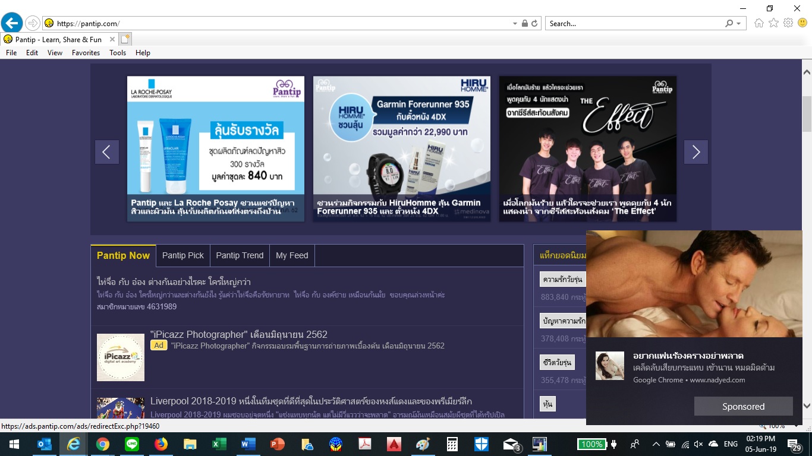Open the Garmin Forerunner 935 banner thumbnail
This screenshot has height=456, width=812.
pos(402,148)
